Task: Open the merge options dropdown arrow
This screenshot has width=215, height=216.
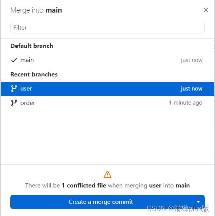Action: 198,202
